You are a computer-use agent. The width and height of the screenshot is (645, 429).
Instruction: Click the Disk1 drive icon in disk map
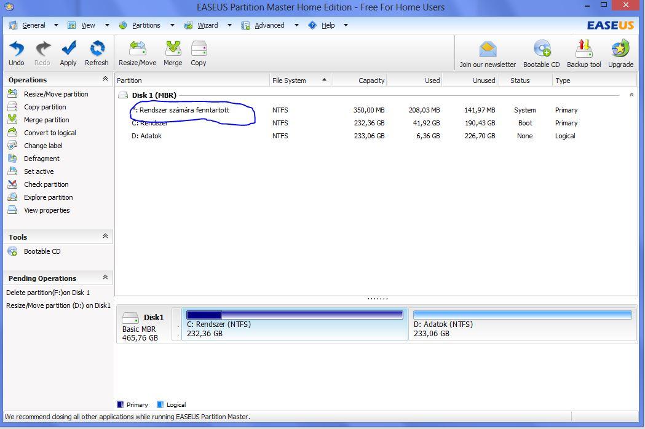[x=130, y=318]
